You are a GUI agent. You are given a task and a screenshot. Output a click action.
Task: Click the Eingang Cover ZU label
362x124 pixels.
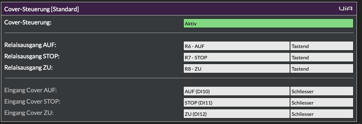click(x=29, y=113)
